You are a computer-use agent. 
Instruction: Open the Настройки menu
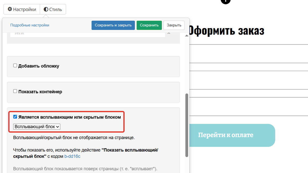pyautogui.click(x=22, y=9)
